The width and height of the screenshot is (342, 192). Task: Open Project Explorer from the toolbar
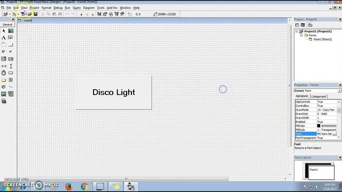coord(99,14)
